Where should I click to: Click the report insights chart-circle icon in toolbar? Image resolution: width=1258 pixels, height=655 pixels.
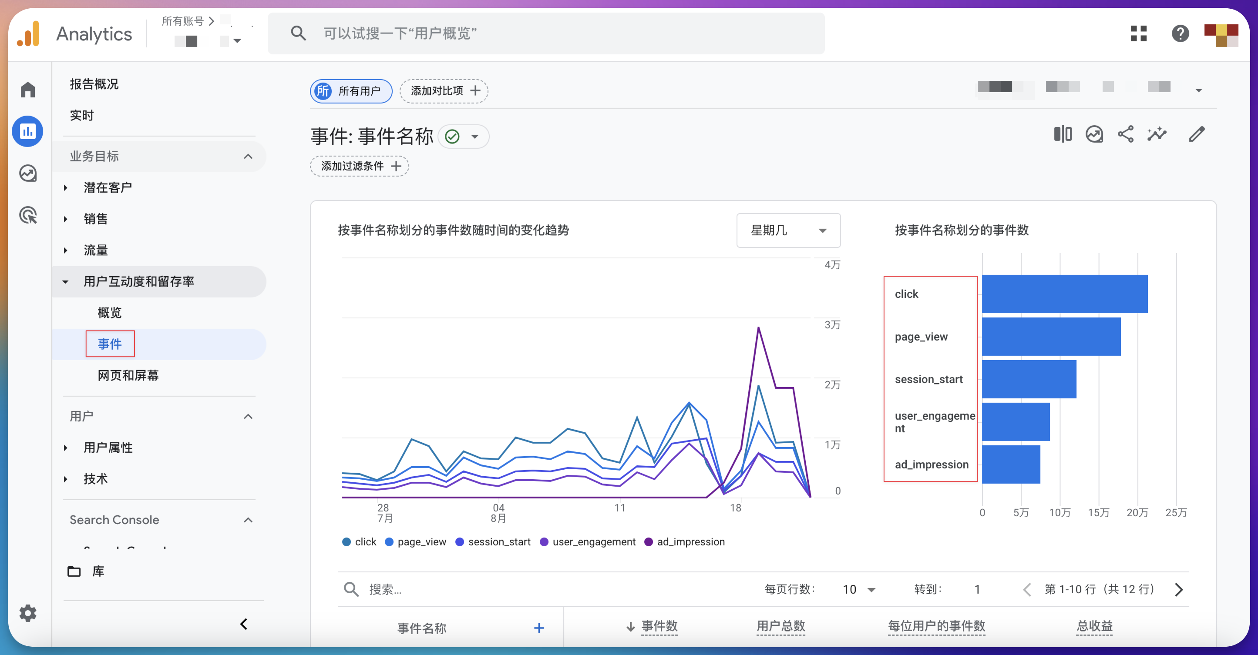pyautogui.click(x=1094, y=134)
